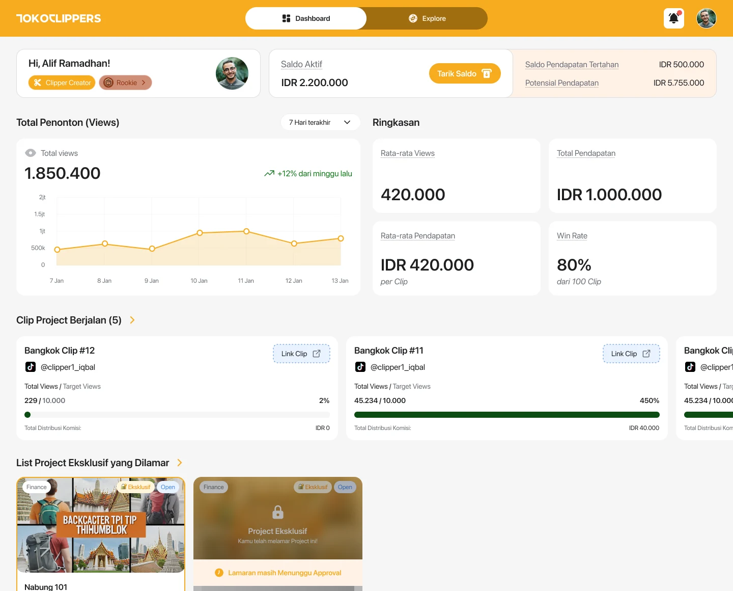Open the Nabung 101 project thumbnail
This screenshot has height=591, width=733.
tap(101, 525)
